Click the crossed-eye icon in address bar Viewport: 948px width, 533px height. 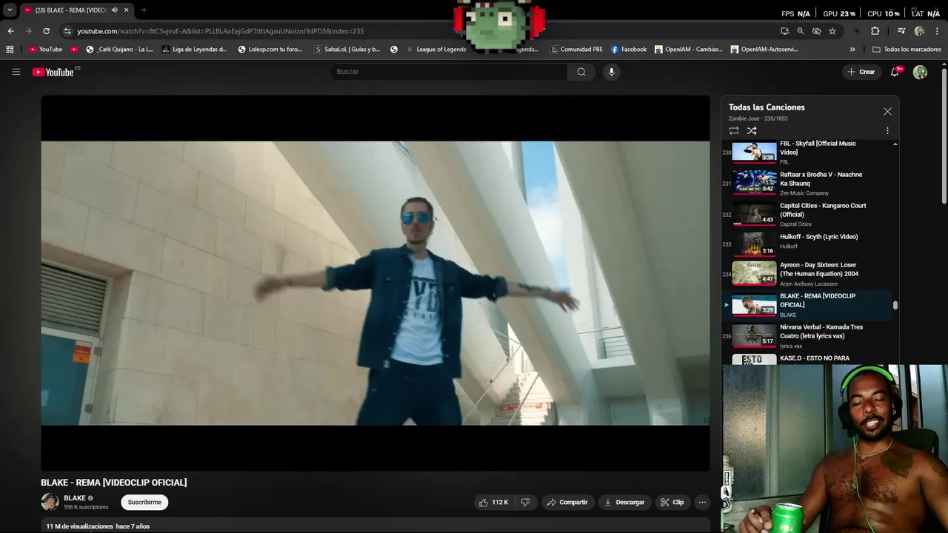(x=816, y=31)
